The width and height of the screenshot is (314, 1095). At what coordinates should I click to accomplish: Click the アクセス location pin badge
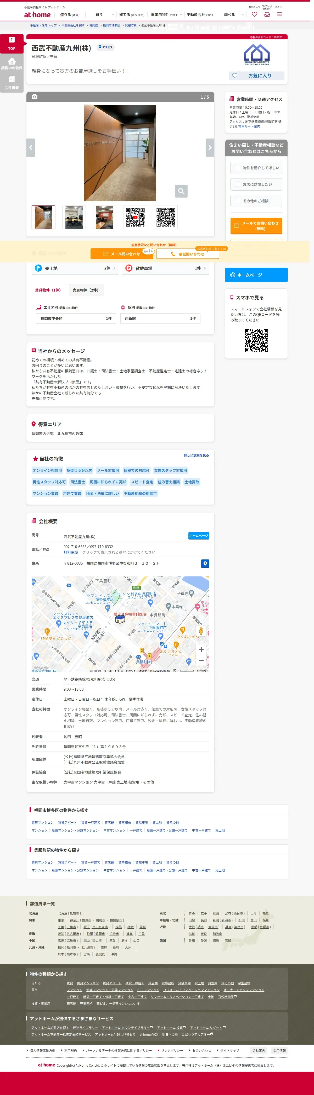pos(105,47)
